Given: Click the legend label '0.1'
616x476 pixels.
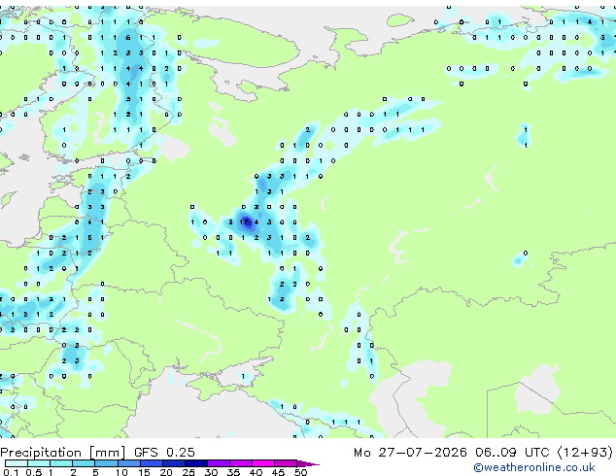Looking at the screenshot, I should tap(11, 472).
